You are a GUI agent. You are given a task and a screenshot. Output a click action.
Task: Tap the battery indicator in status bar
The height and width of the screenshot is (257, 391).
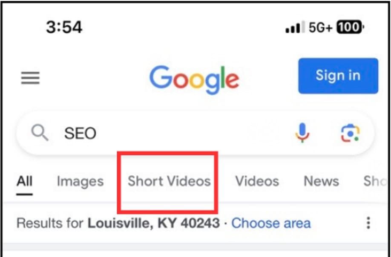point(351,27)
